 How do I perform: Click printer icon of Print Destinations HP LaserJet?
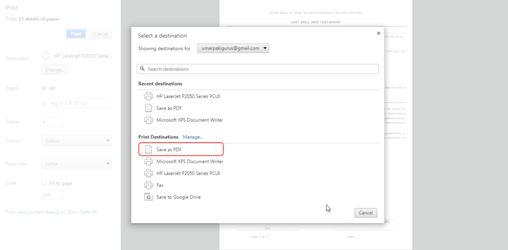click(148, 173)
